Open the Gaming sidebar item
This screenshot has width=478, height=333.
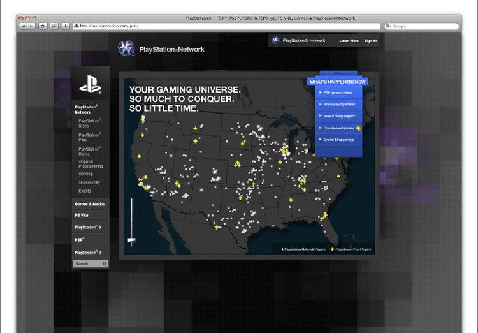point(85,174)
